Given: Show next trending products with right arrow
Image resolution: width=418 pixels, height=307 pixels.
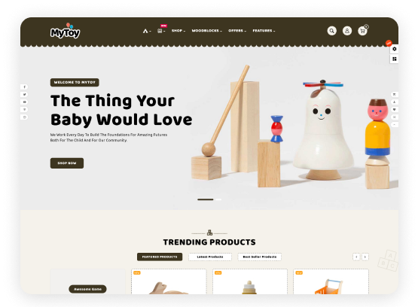Looking at the screenshot, I should tap(365, 257).
